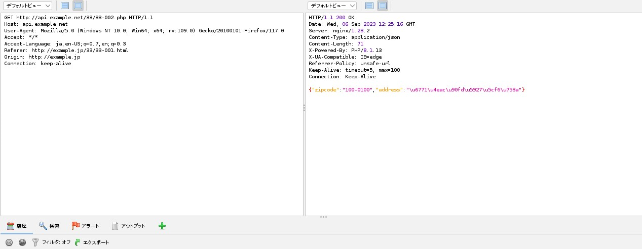Viewport: 642px width, 249px height.
Task: Click the Date: Wed, 06 Sep 2023 header
Action: pyautogui.click(x=362, y=24)
